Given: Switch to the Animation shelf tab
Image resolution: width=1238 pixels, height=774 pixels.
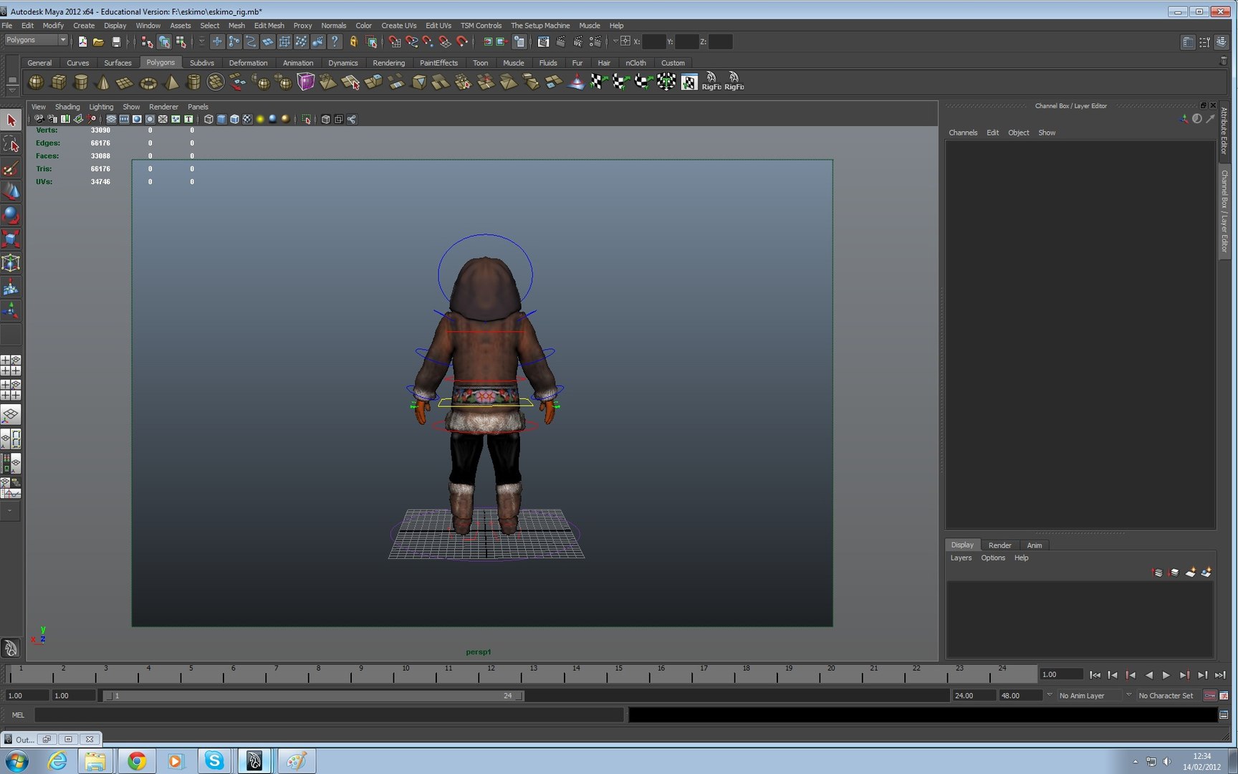Looking at the screenshot, I should [298, 62].
